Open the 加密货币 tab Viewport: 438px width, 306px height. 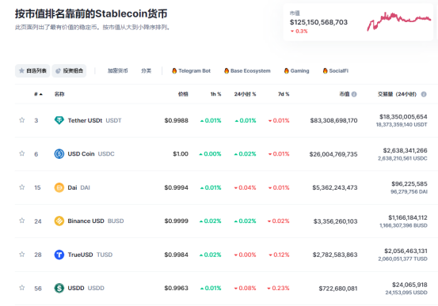(x=117, y=70)
